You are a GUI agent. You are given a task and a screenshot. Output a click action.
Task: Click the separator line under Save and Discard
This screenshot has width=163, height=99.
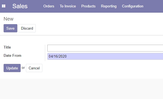[x=81, y=35]
